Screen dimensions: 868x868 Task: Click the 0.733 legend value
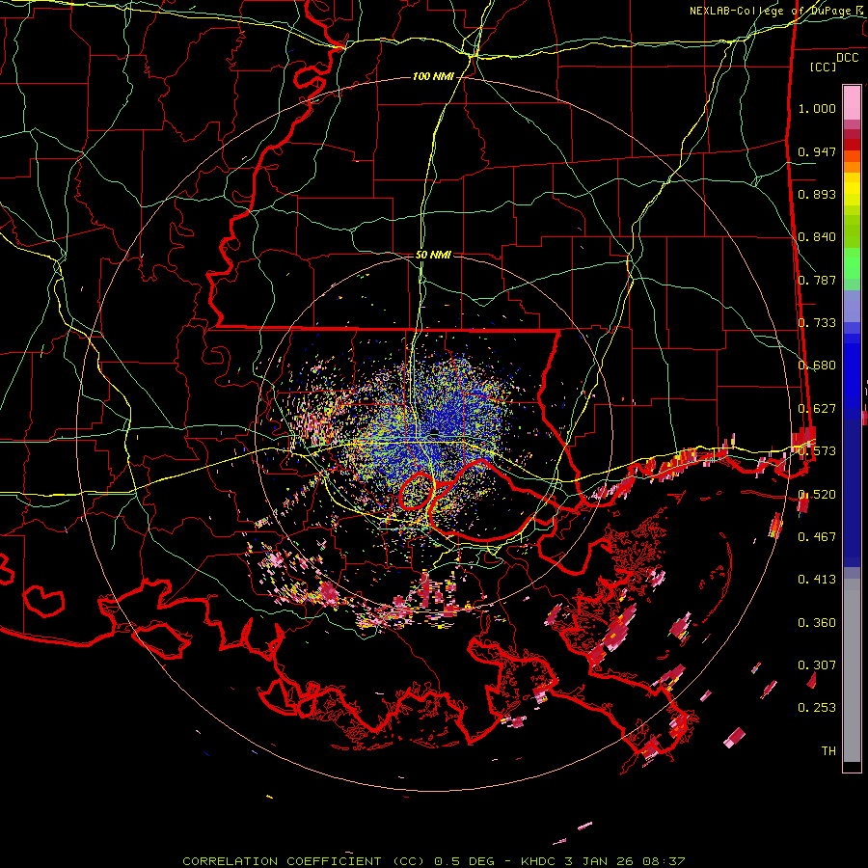pos(817,323)
